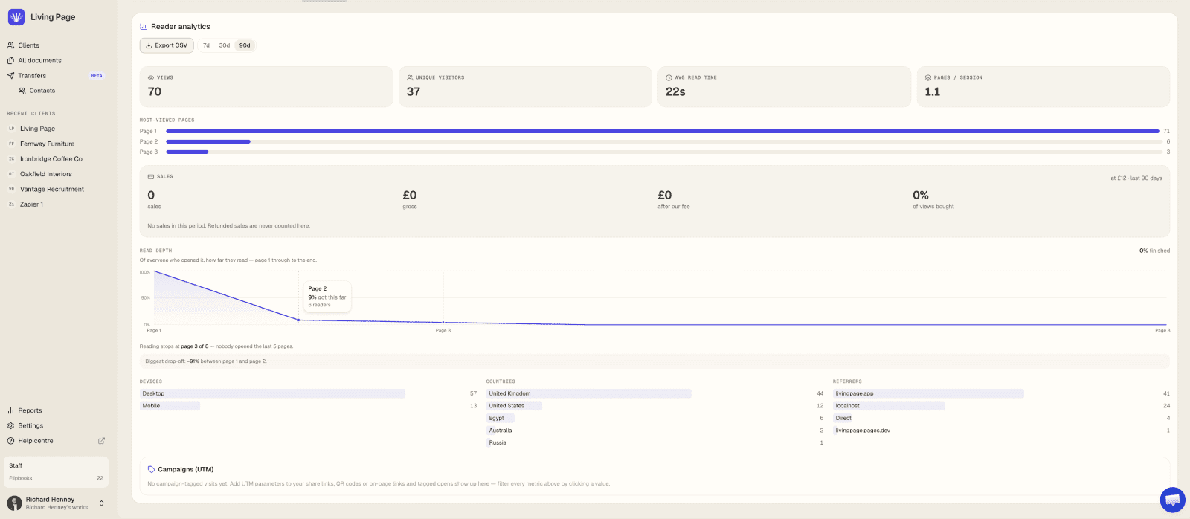Click the '0% finished' read depth label
This screenshot has height=519, width=1190.
[1154, 251]
